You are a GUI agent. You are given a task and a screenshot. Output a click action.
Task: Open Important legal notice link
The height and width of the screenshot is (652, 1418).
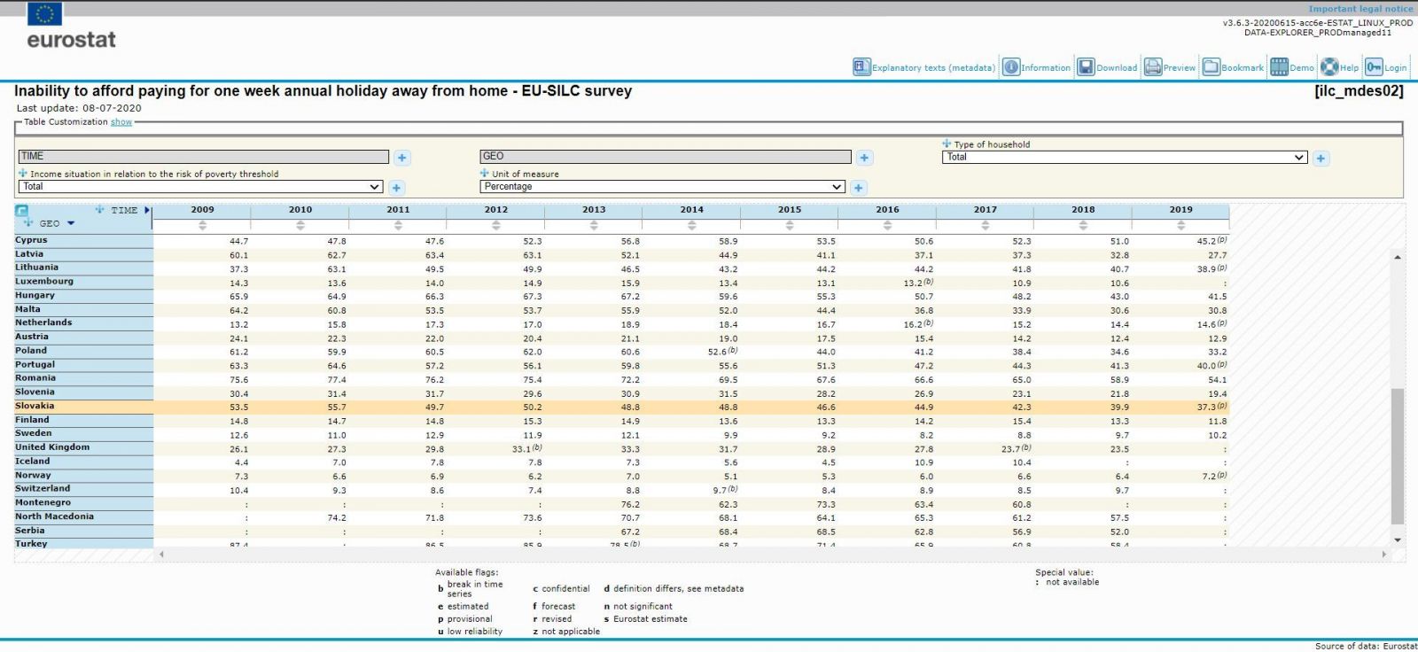click(x=1360, y=9)
